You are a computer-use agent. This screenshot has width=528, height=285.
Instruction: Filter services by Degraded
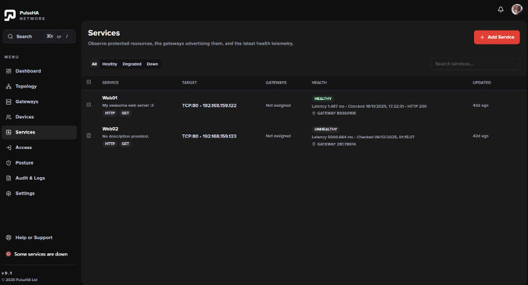click(x=132, y=64)
